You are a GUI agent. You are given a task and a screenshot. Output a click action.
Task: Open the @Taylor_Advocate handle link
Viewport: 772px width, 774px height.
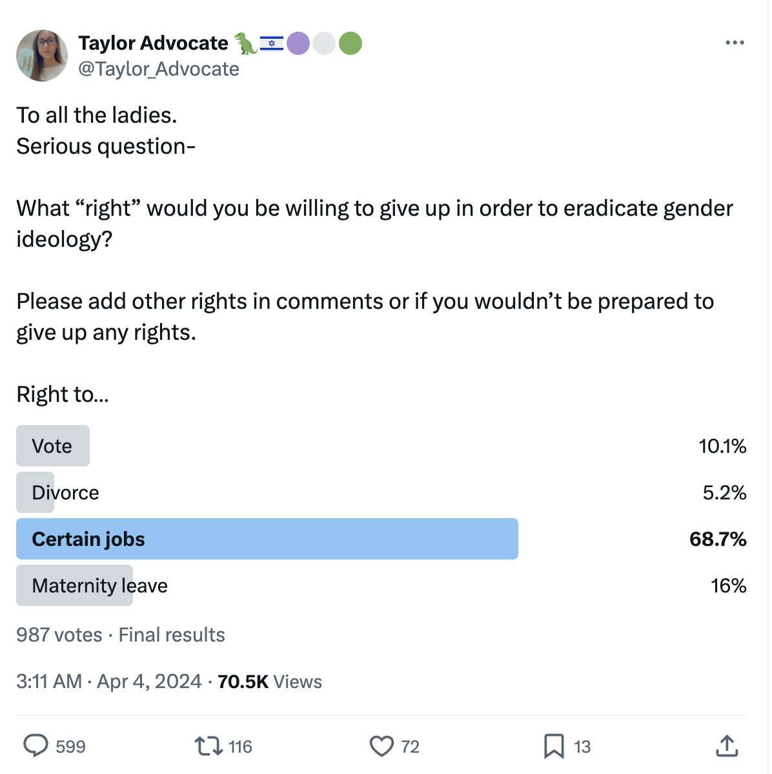(159, 69)
